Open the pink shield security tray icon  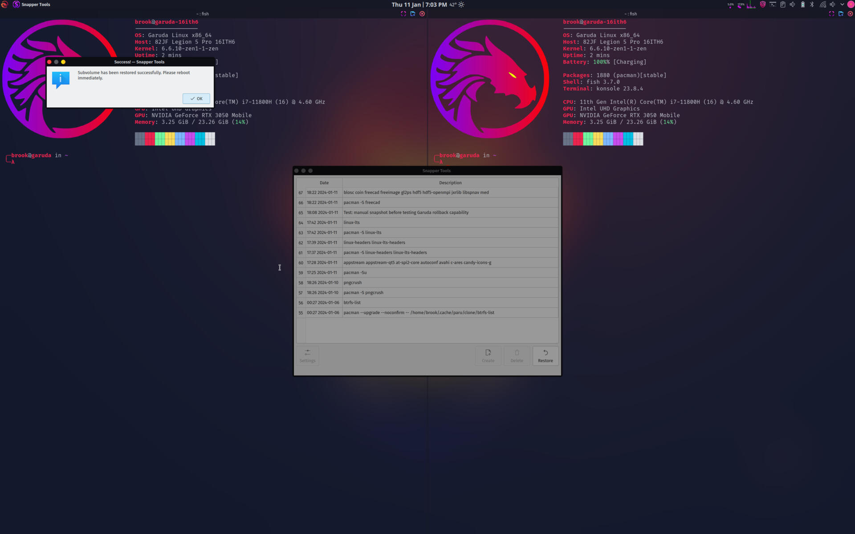coord(763,4)
